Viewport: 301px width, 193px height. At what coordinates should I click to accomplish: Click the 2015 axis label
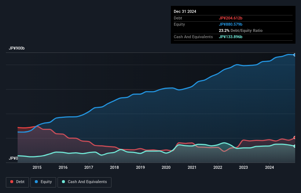pyautogui.click(x=37, y=167)
